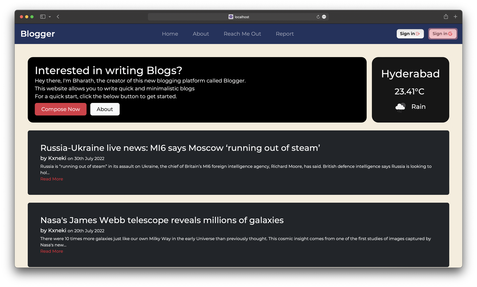Click the date 20th July 2022
The image size is (477, 287).
point(89,231)
